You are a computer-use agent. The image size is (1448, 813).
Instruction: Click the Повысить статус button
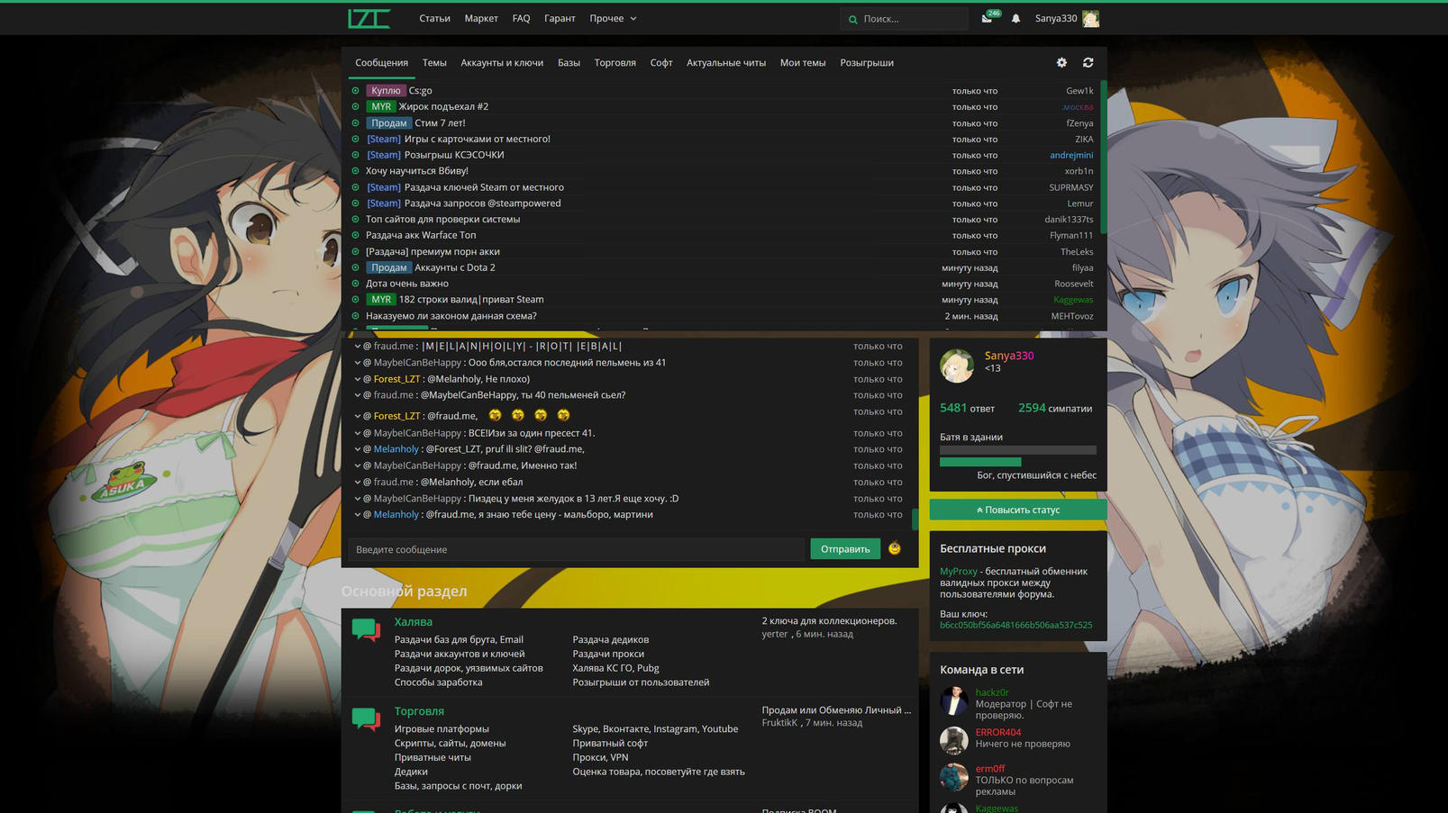tap(1018, 510)
